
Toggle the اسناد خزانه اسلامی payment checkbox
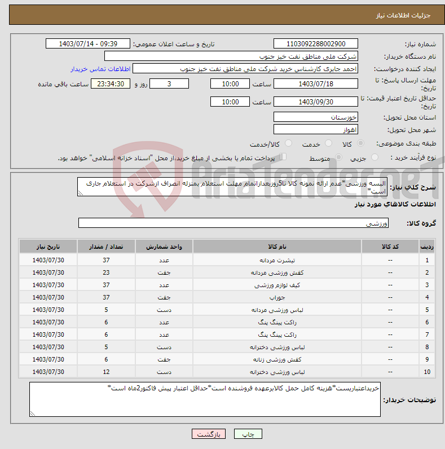pyautogui.click(x=283, y=157)
